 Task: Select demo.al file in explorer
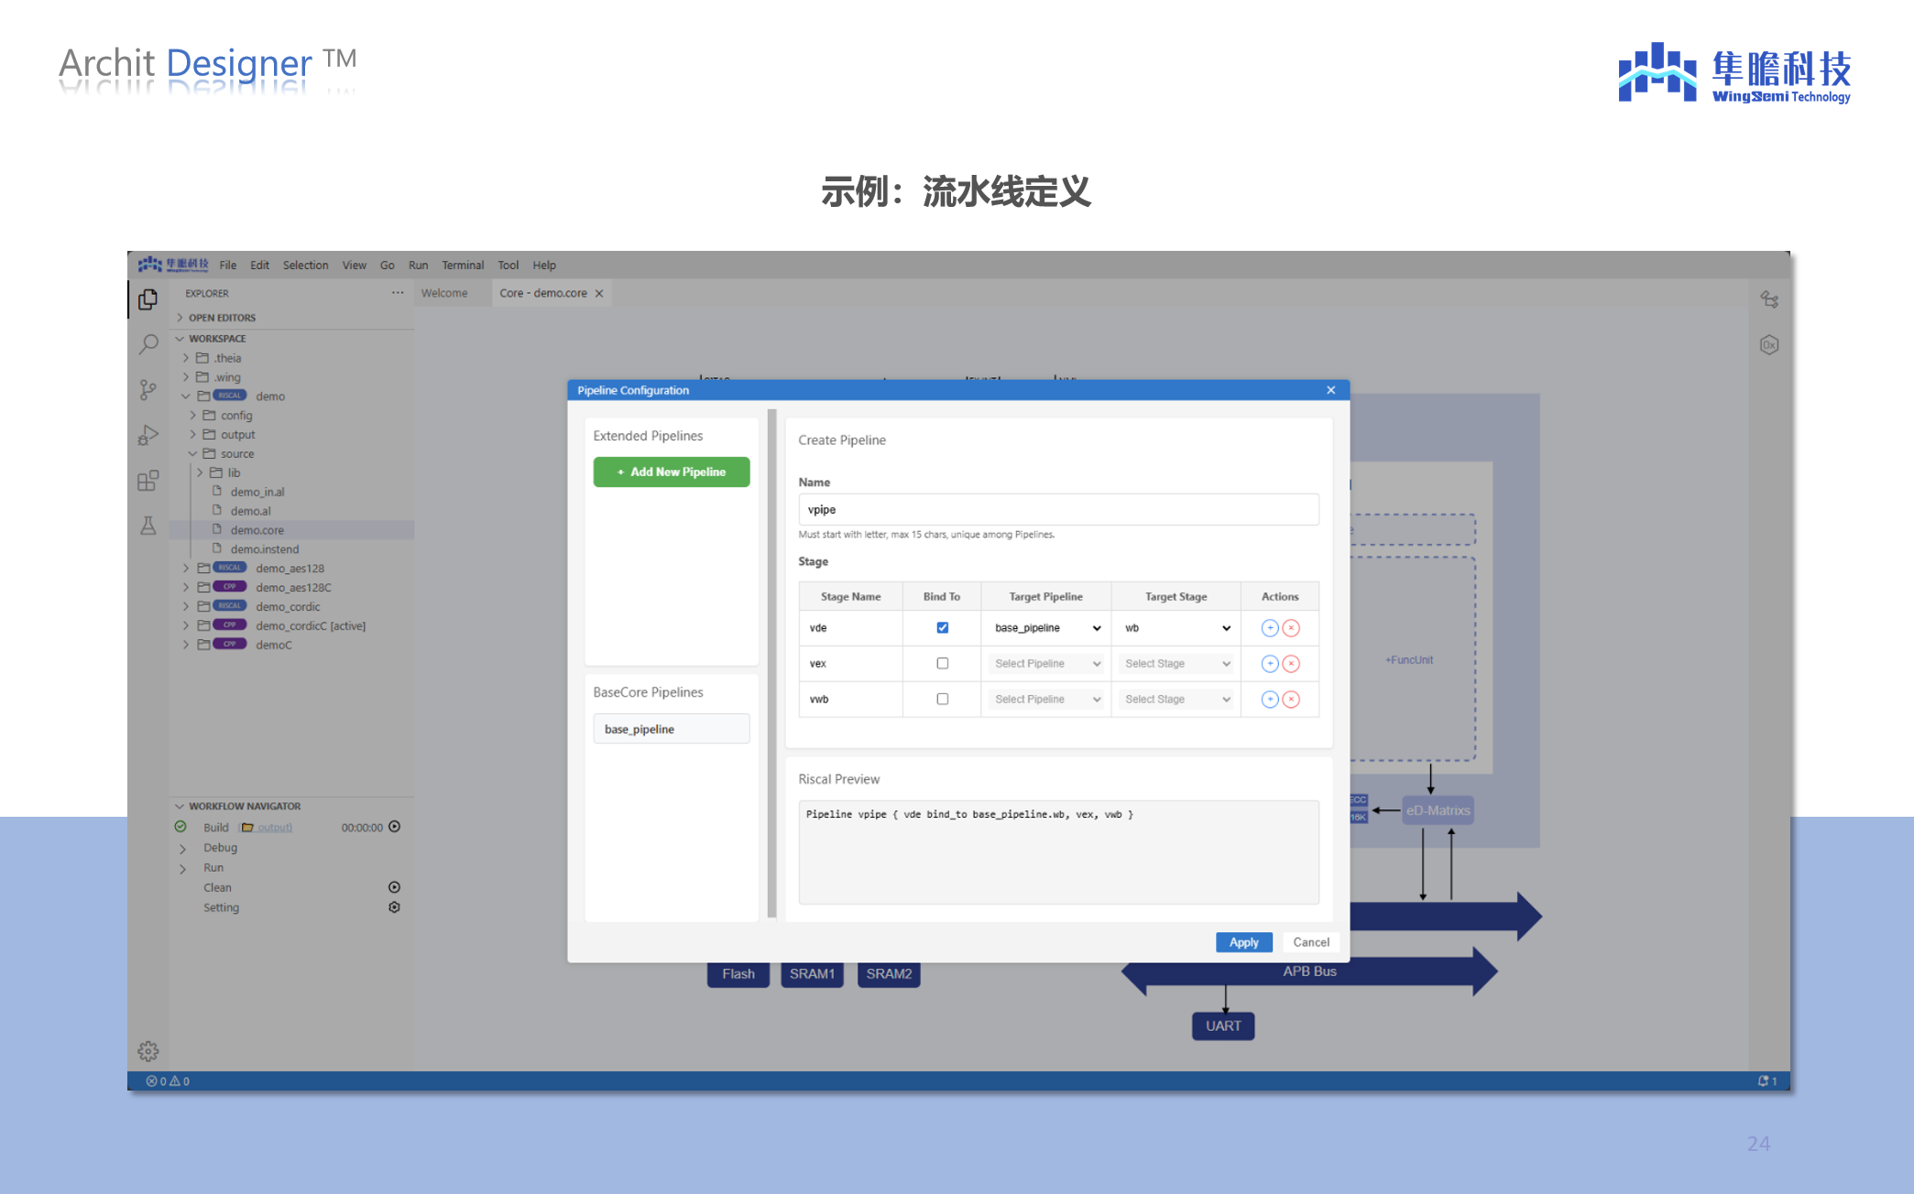250,511
